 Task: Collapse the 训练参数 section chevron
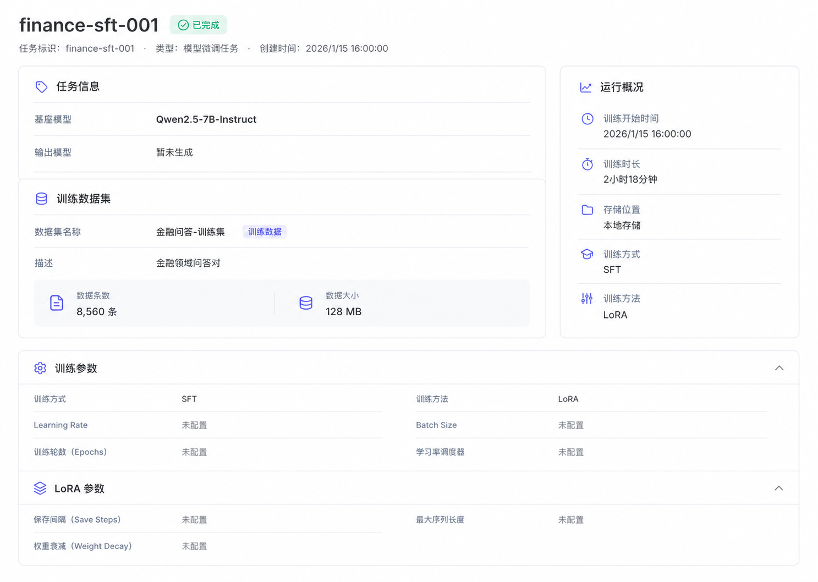click(x=779, y=368)
